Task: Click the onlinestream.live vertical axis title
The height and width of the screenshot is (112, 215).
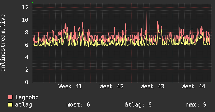Action: (3, 43)
